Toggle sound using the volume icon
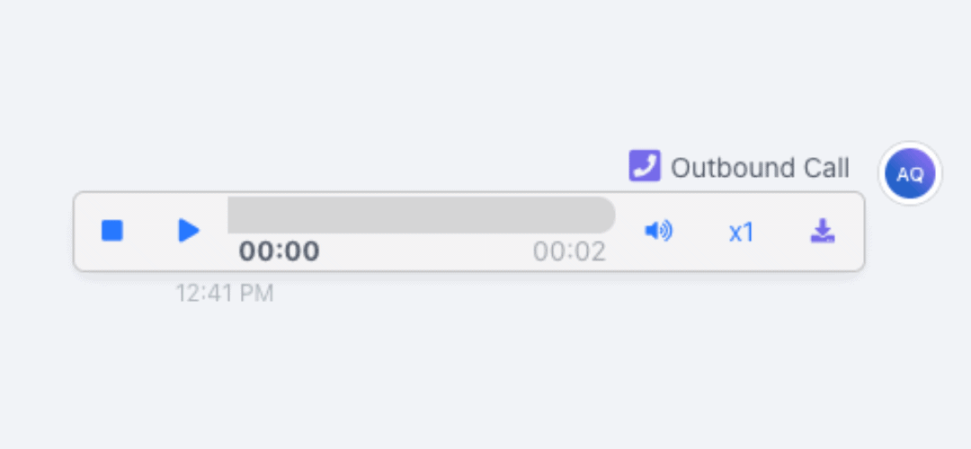The width and height of the screenshot is (971, 449). (x=658, y=232)
